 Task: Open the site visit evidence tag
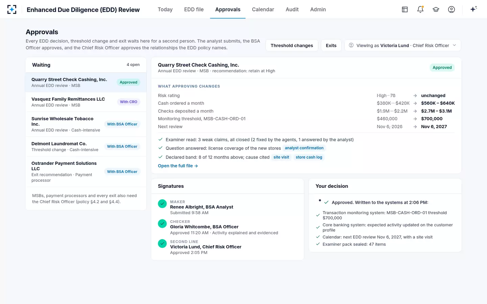(x=281, y=157)
